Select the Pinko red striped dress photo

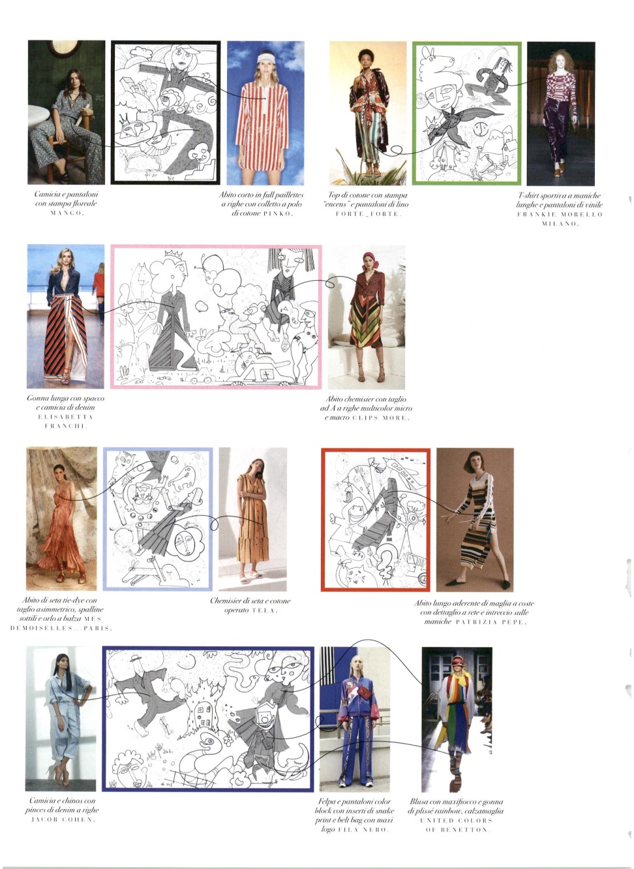pyautogui.click(x=265, y=112)
